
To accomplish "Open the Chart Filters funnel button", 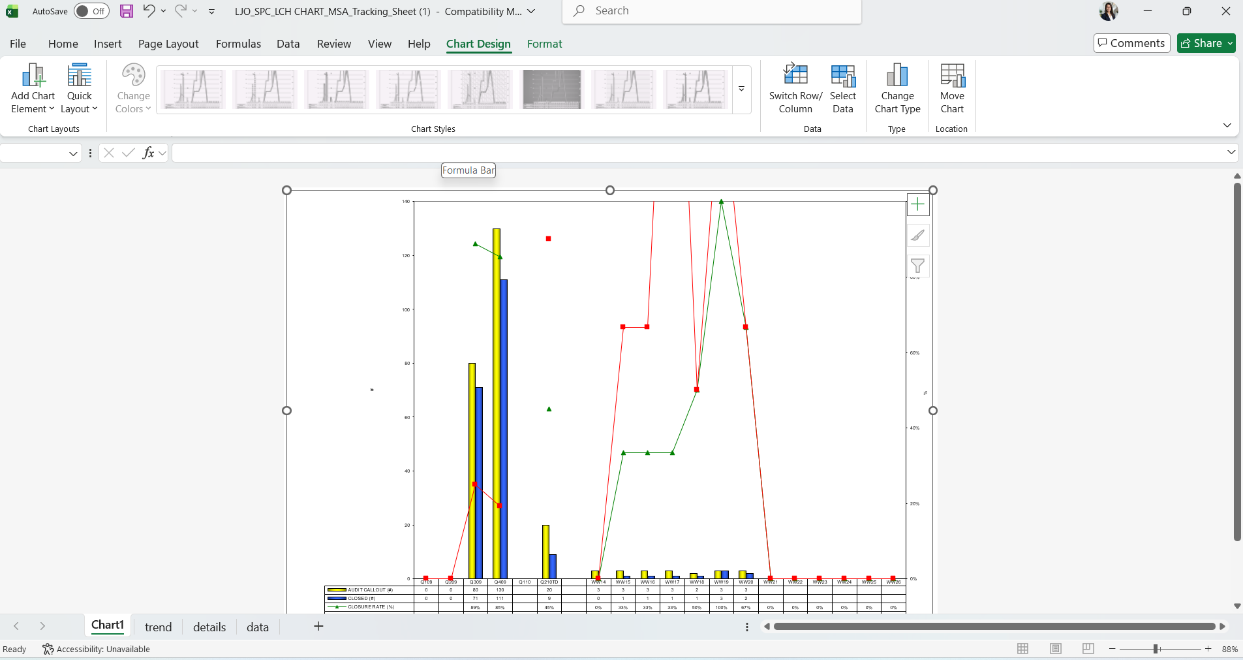I will point(918,266).
